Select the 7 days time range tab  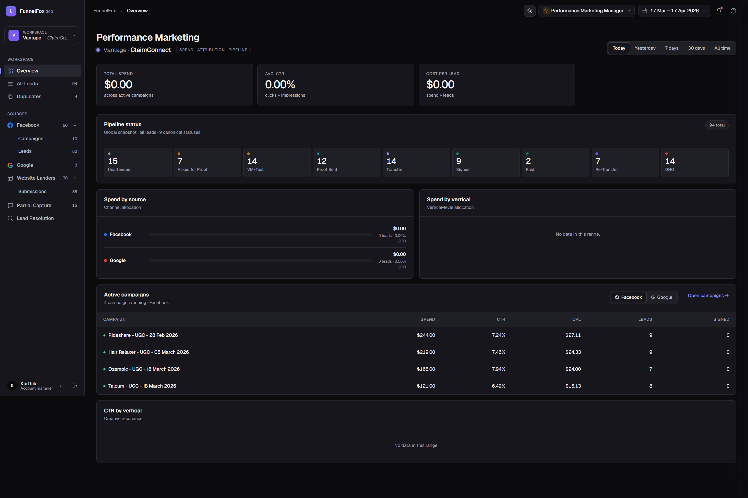point(671,48)
